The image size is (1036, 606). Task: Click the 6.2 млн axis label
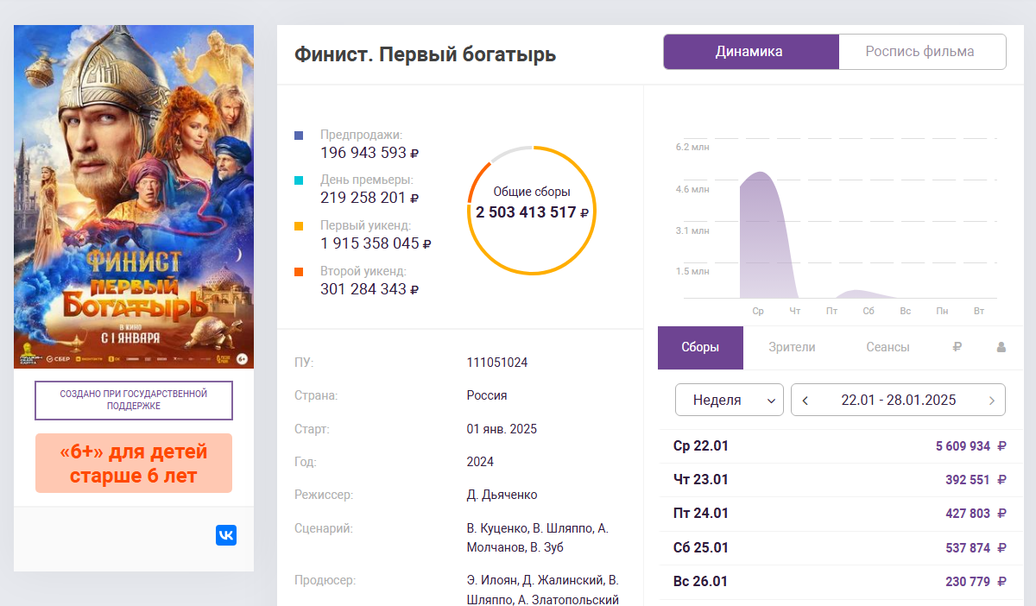(x=692, y=148)
